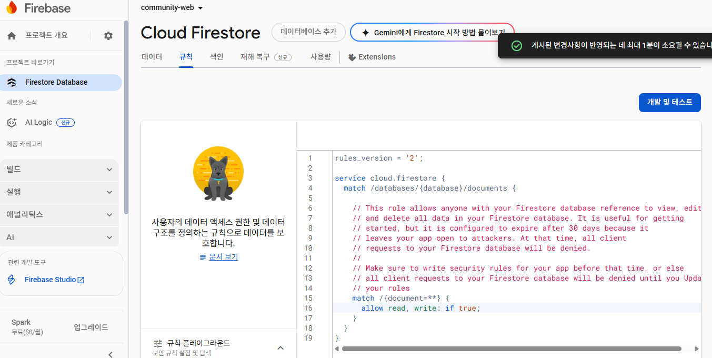Click the rules playground sliders icon
The image size is (712, 358).
pyautogui.click(x=157, y=343)
